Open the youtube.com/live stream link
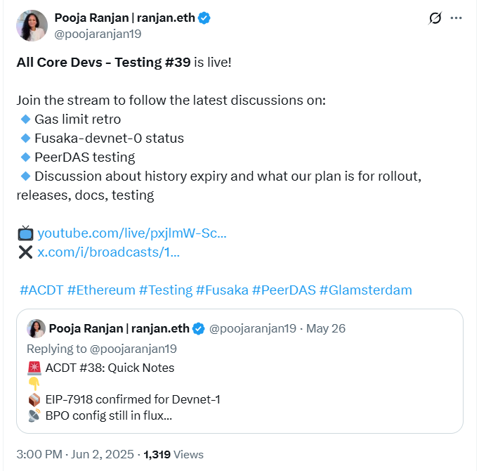The image size is (479, 471). [x=131, y=233]
